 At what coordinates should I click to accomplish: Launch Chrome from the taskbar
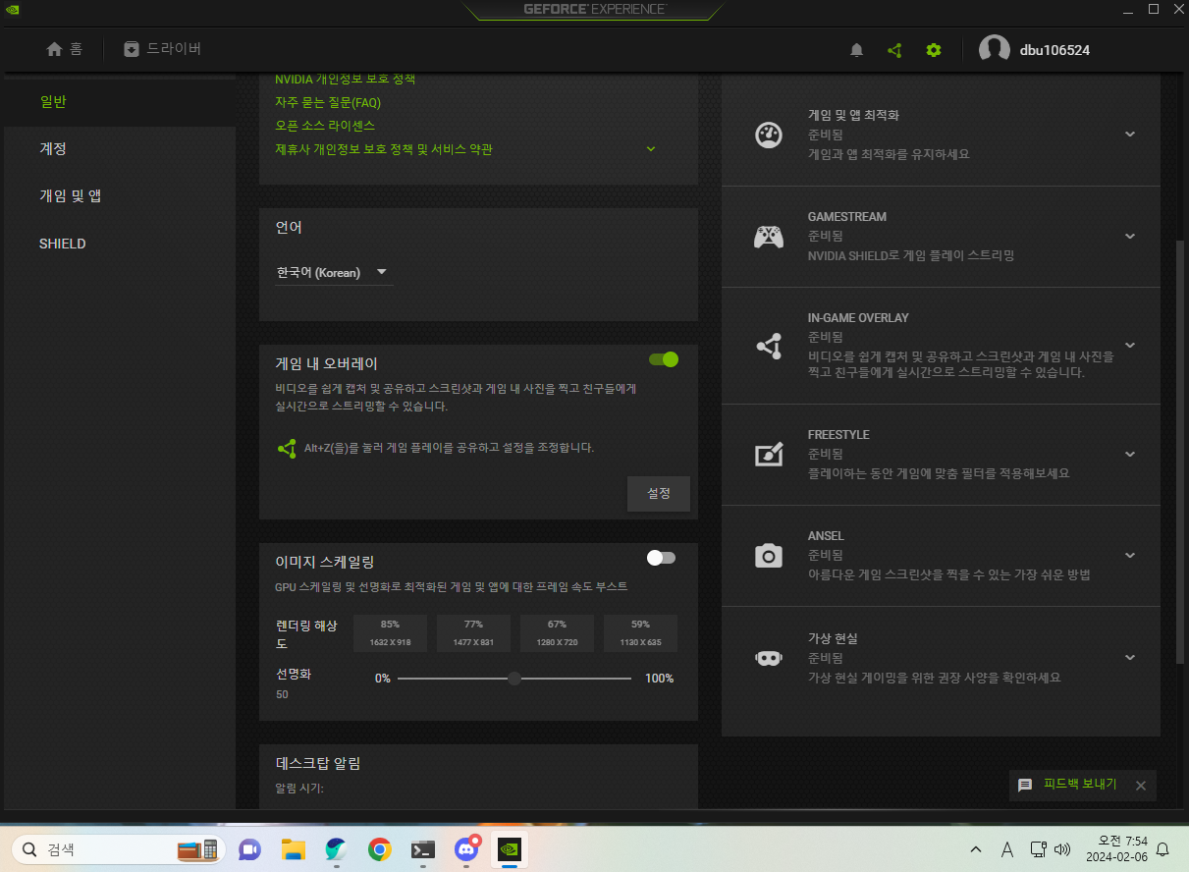[x=380, y=848]
